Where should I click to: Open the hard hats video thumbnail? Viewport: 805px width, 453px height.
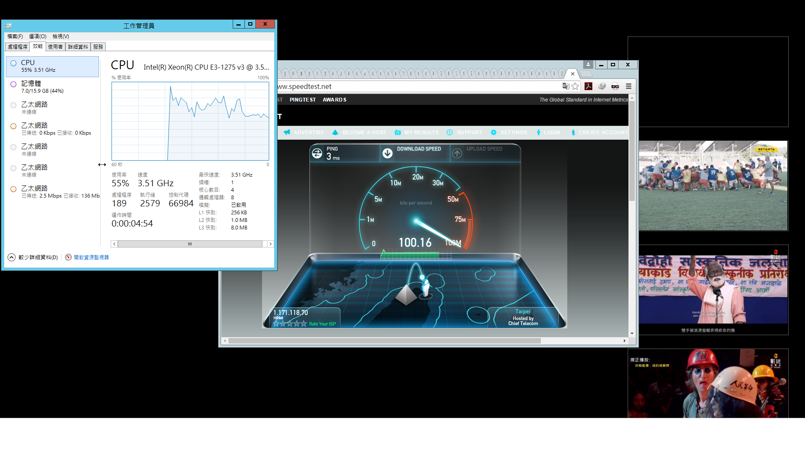(x=708, y=383)
